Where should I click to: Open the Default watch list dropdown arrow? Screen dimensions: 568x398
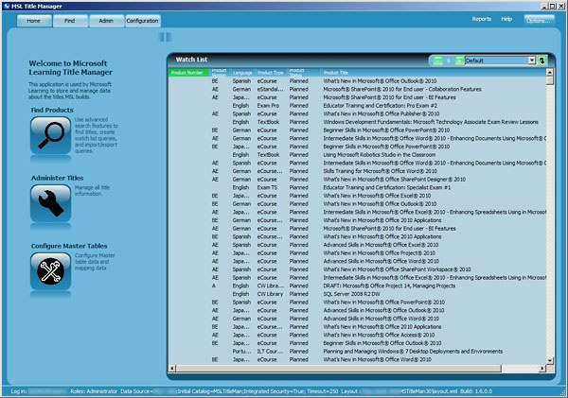(531, 61)
